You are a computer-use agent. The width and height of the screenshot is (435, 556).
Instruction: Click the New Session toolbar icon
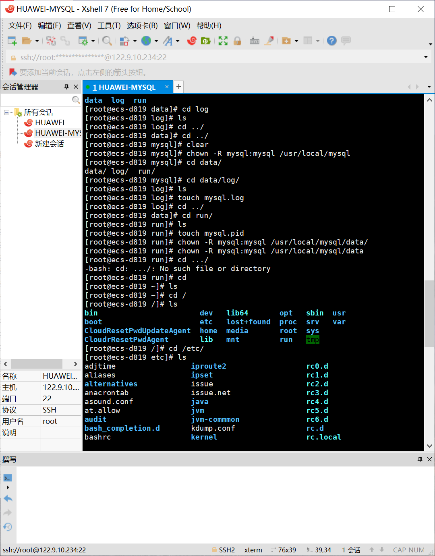[x=12, y=41]
